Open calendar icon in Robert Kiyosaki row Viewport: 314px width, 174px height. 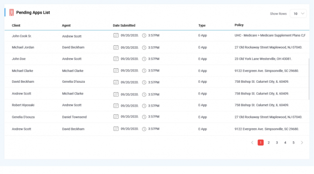tap(116, 106)
